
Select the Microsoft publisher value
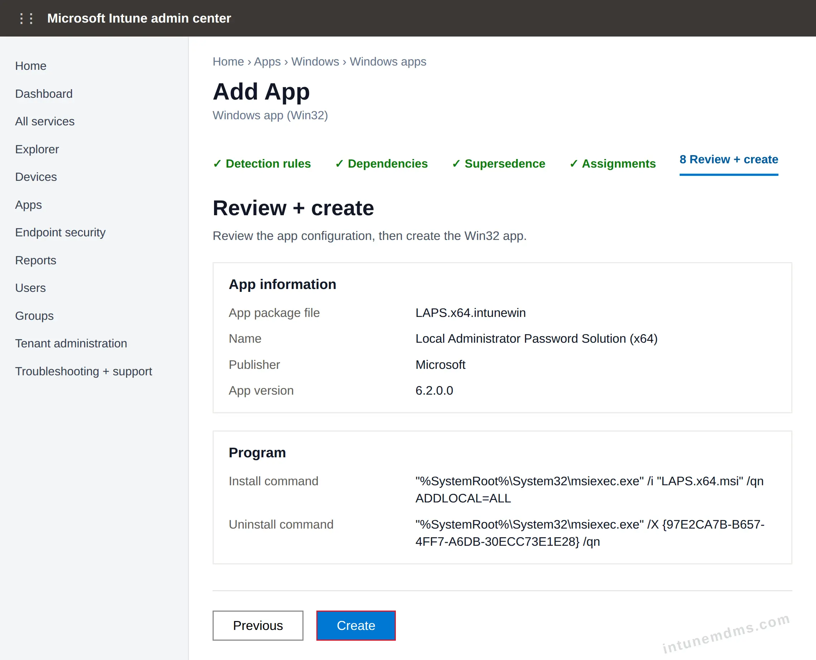440,365
